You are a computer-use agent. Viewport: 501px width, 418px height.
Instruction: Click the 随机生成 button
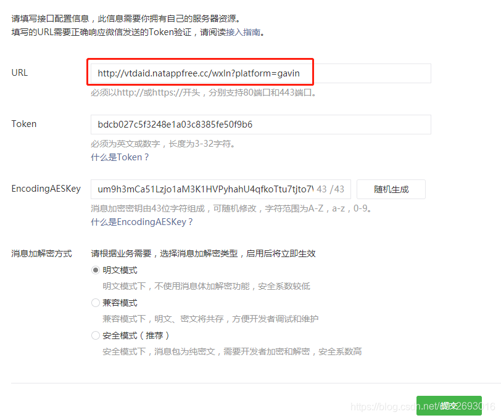tap(391, 189)
